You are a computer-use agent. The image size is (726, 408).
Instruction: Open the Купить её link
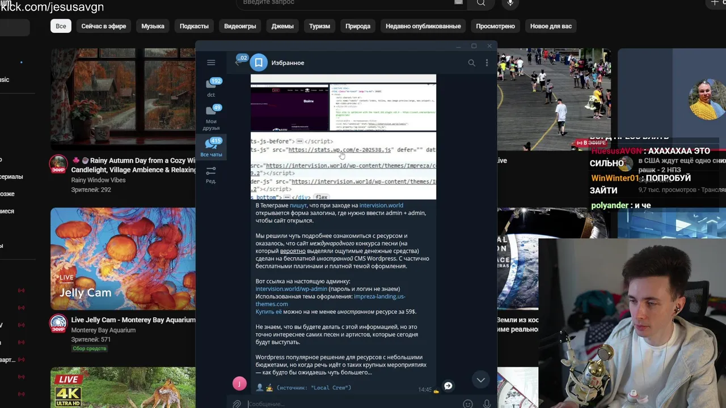coord(268,312)
